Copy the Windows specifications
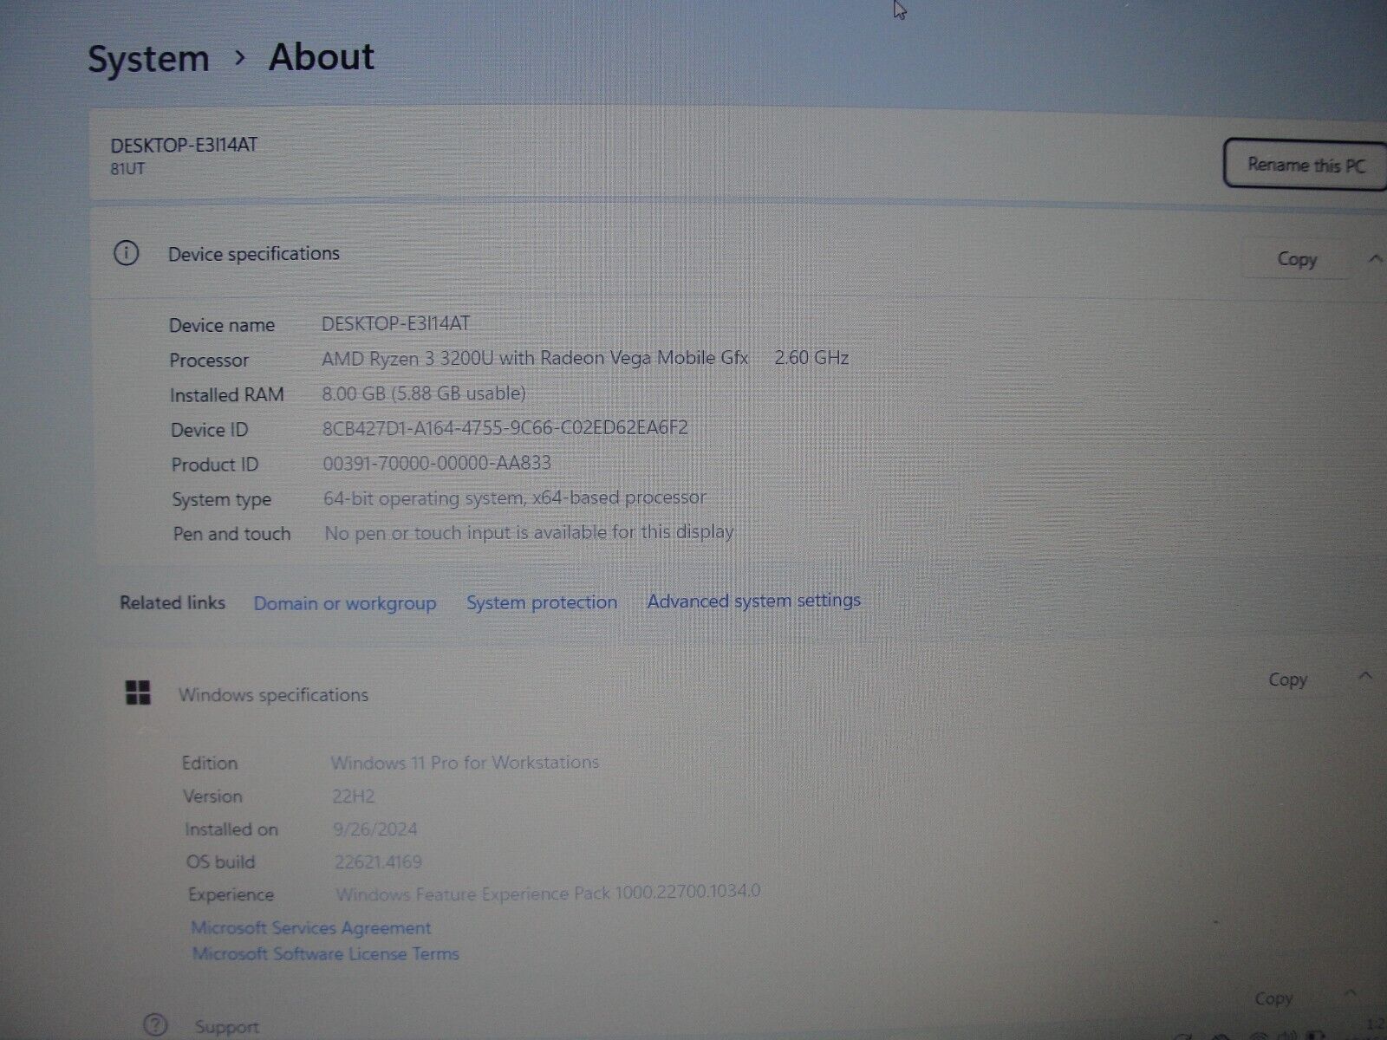Image resolution: width=1387 pixels, height=1040 pixels. coord(1287,679)
